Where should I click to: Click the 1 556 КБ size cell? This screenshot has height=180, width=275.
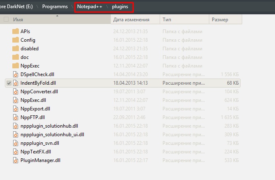tap(230, 74)
